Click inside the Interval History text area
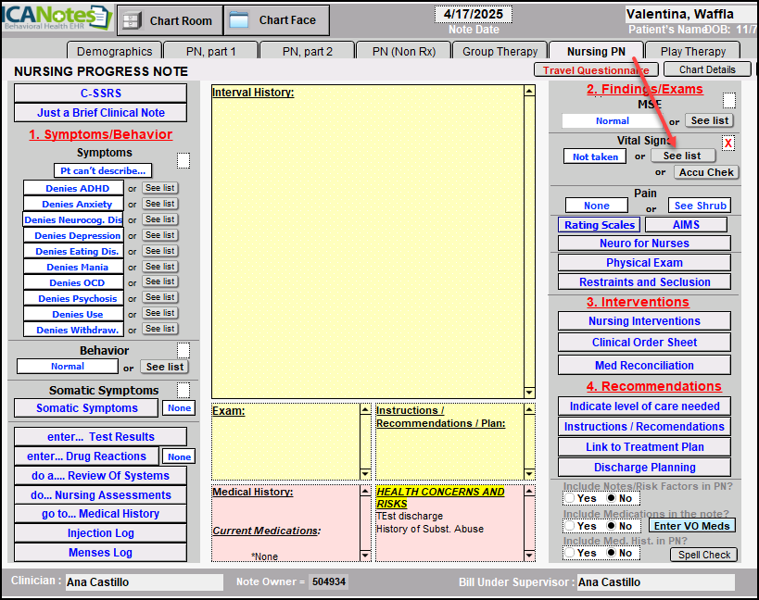Viewport: 759px width, 600px height. [x=366, y=241]
